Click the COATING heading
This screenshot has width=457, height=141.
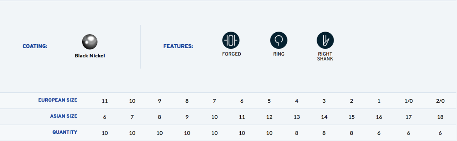pyautogui.click(x=35, y=46)
